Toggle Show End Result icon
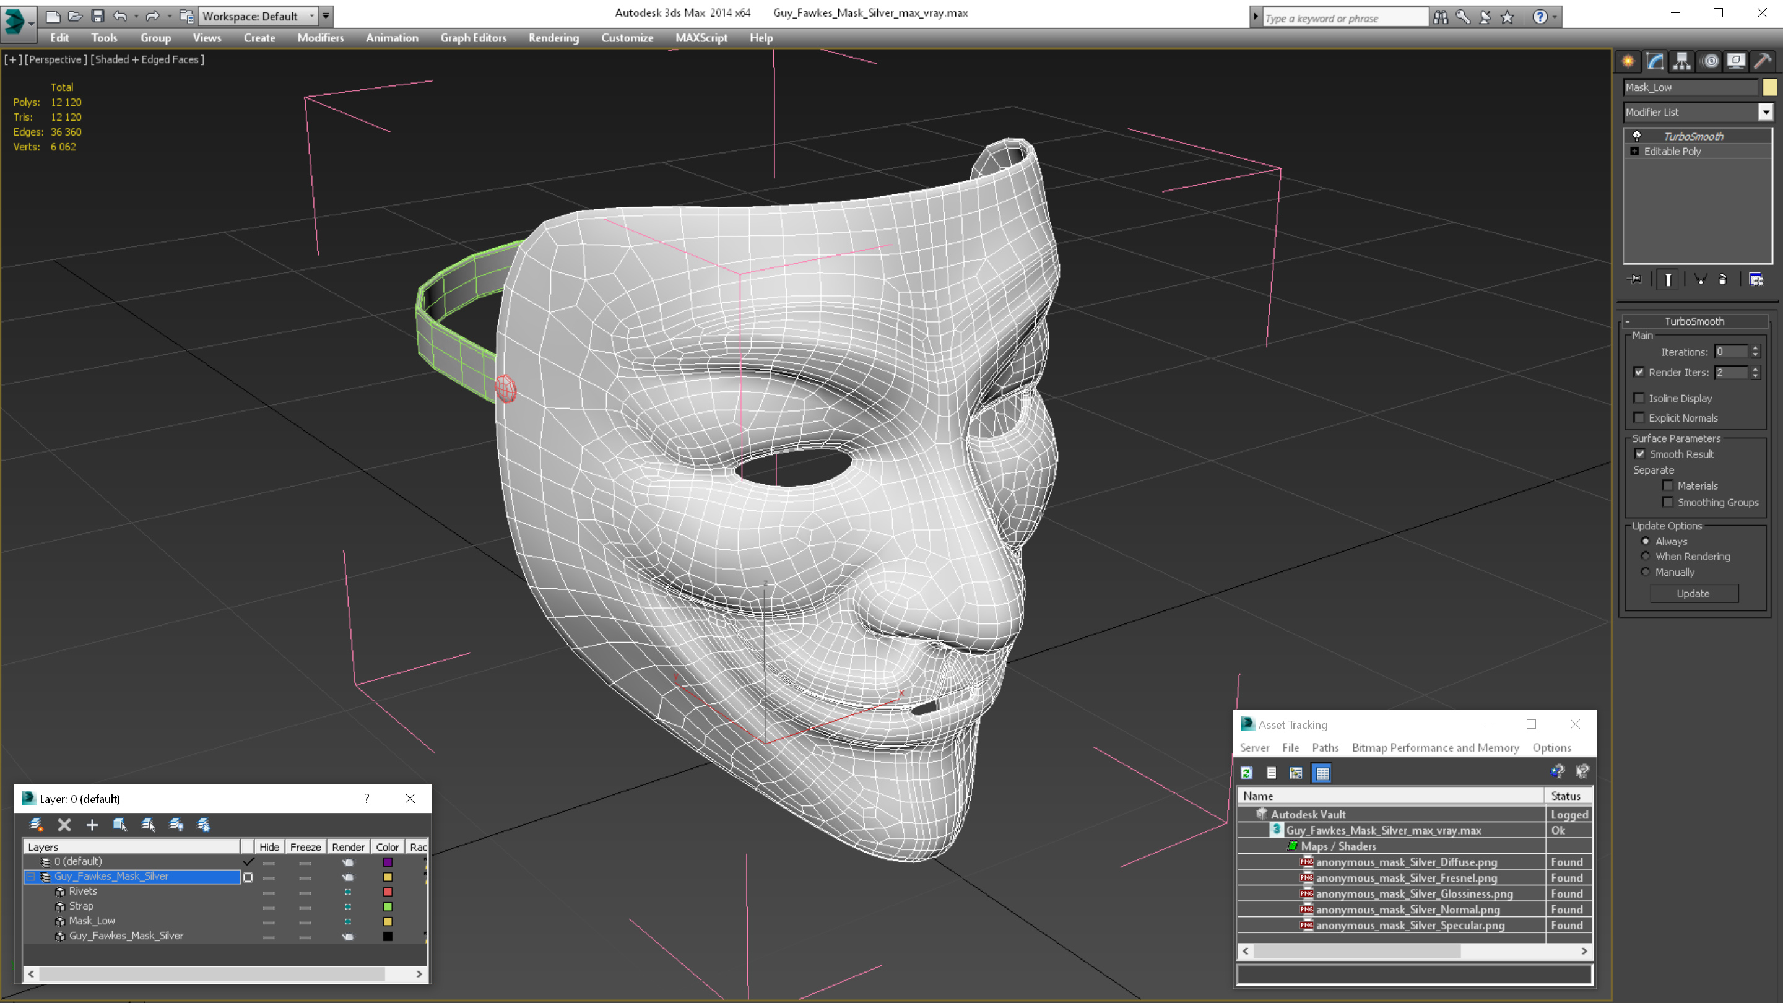The height and width of the screenshot is (1003, 1783). (1668, 280)
